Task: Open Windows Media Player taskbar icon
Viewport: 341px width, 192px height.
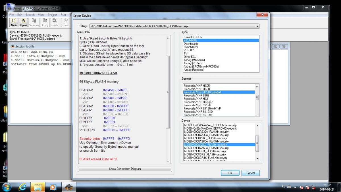Action: pos(53,187)
